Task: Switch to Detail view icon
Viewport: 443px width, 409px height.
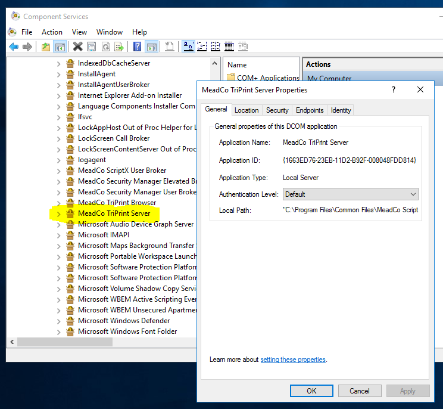Action: pyautogui.click(x=229, y=47)
